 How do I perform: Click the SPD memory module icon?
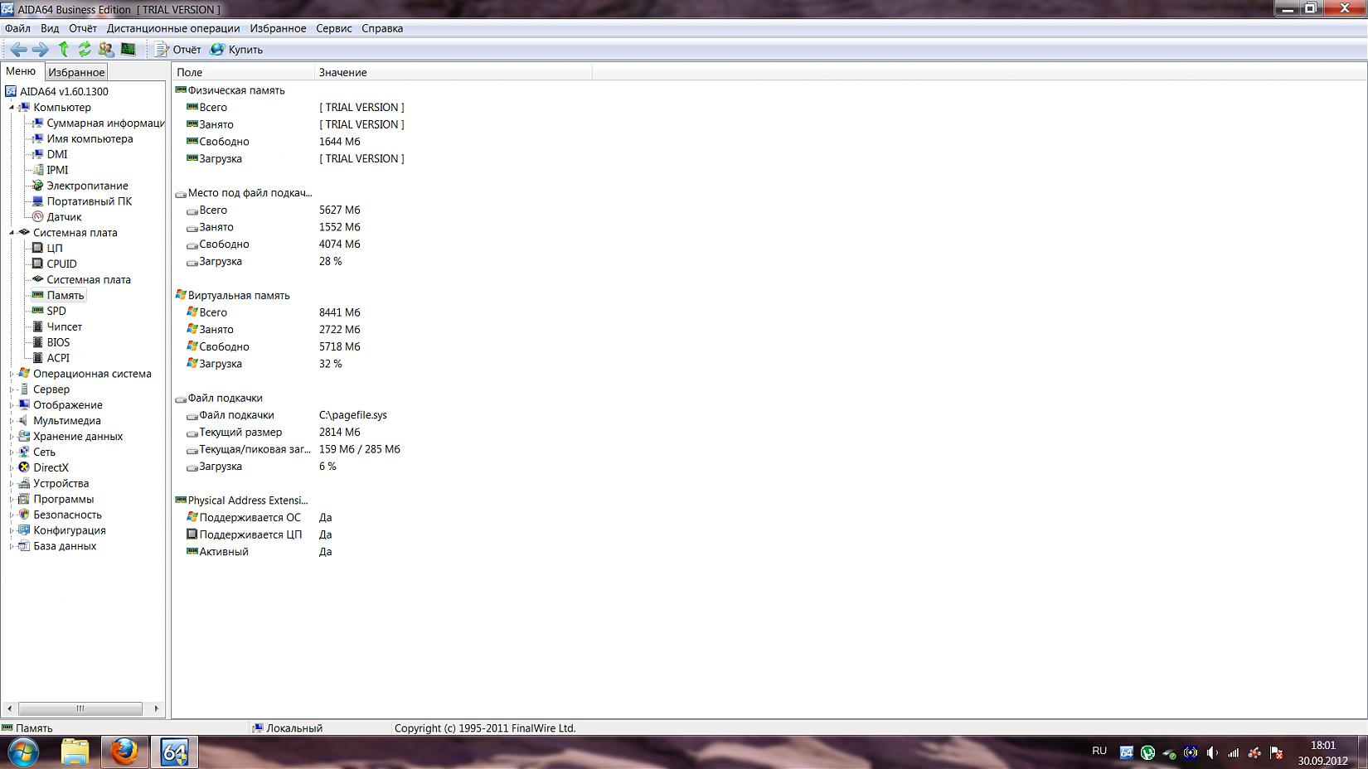pyautogui.click(x=37, y=311)
